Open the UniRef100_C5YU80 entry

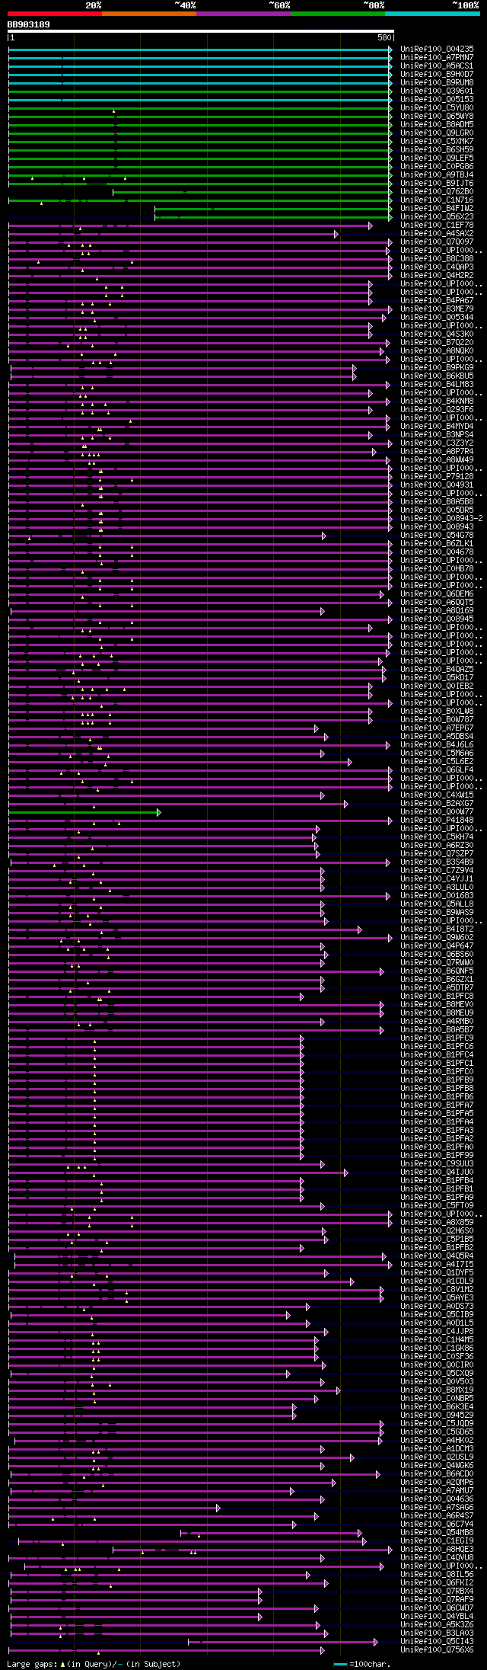(x=437, y=107)
